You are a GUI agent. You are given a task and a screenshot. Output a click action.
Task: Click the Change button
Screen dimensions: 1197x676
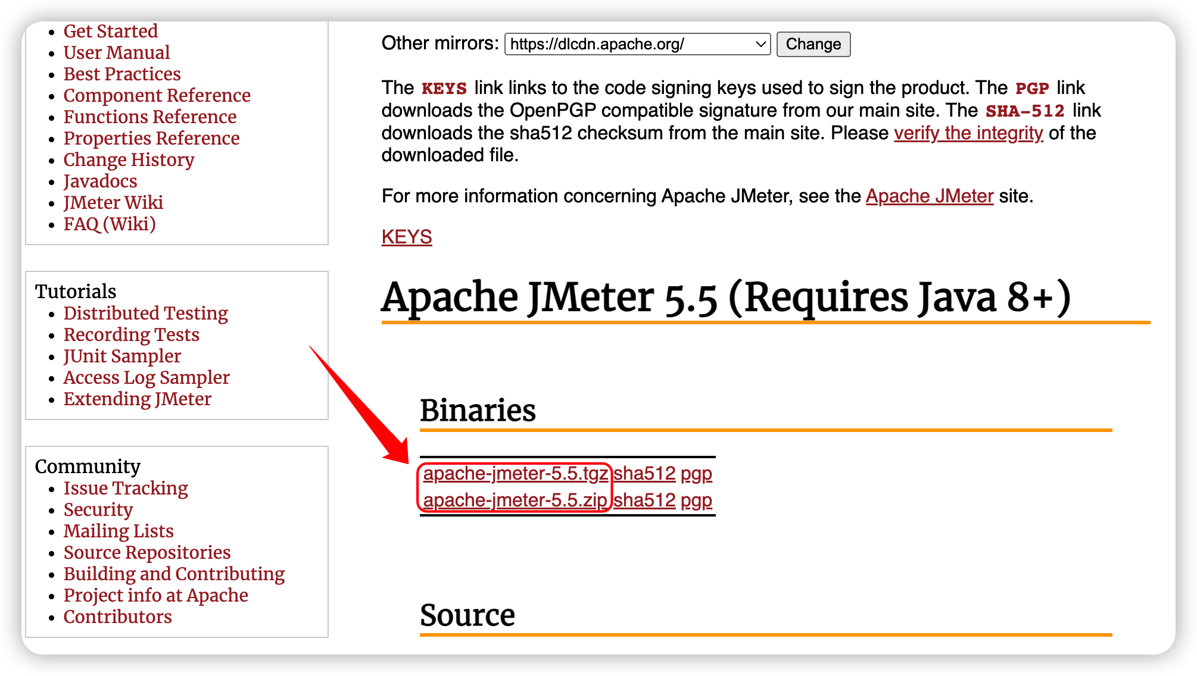(813, 44)
